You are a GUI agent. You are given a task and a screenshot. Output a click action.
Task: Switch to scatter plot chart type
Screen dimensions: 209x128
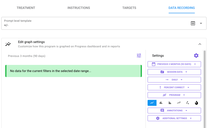pyautogui.click(x=187, y=103)
